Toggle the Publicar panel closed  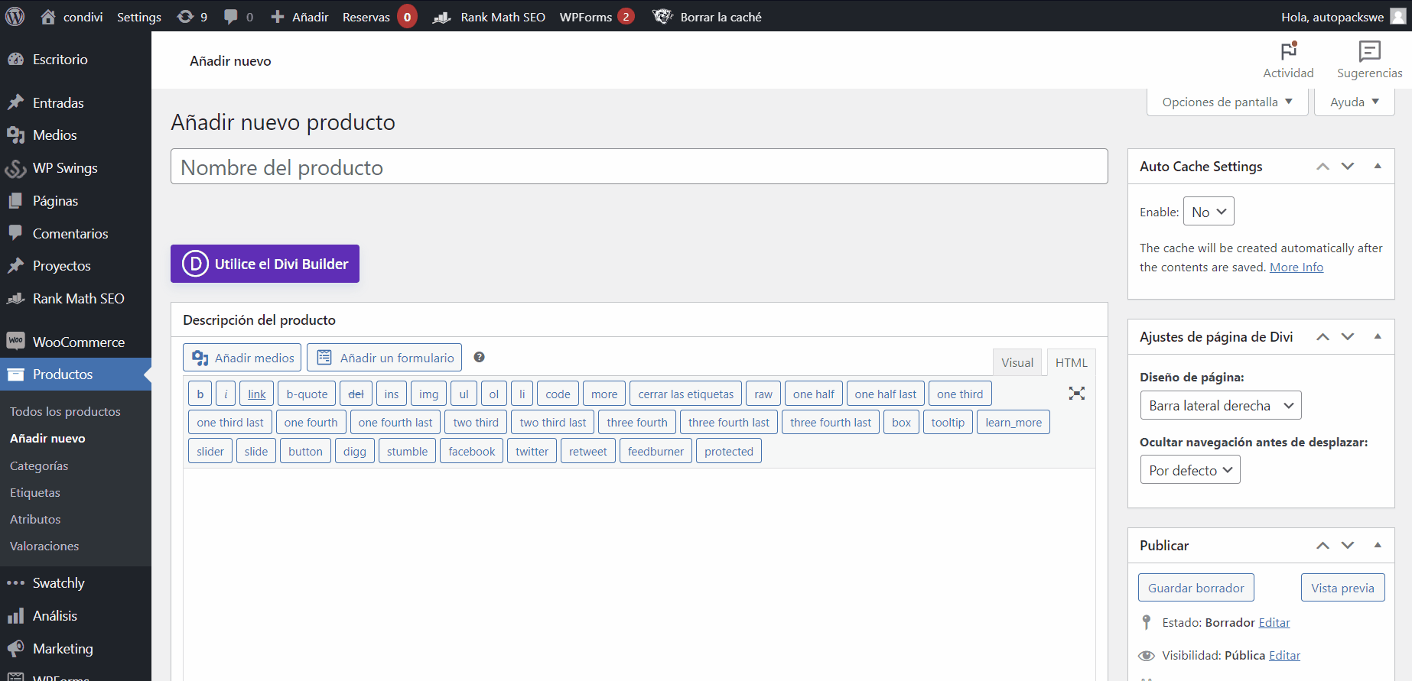point(1378,545)
